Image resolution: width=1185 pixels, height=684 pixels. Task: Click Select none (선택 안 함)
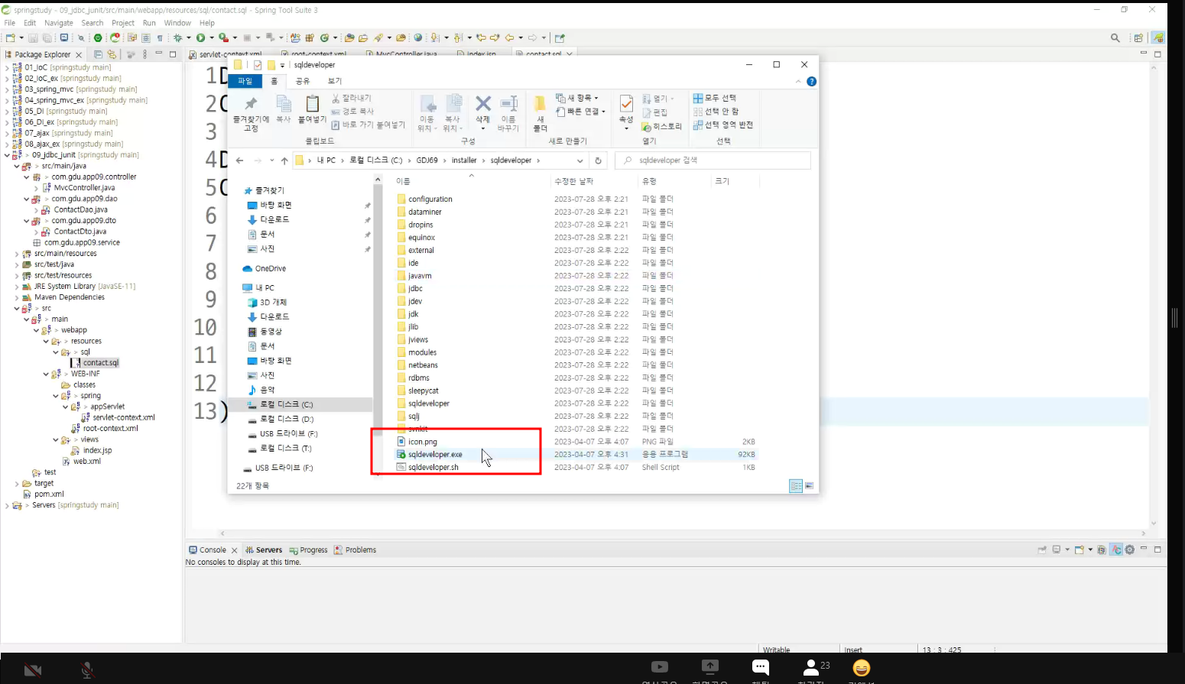click(716, 112)
